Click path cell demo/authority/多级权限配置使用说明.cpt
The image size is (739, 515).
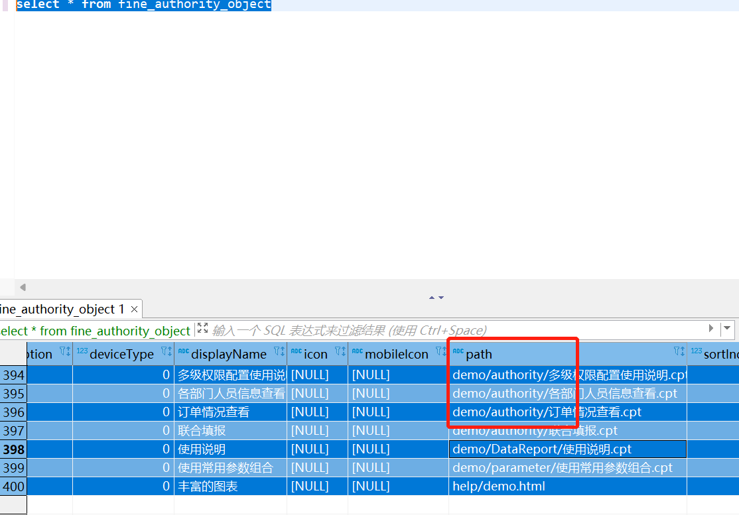pos(568,375)
